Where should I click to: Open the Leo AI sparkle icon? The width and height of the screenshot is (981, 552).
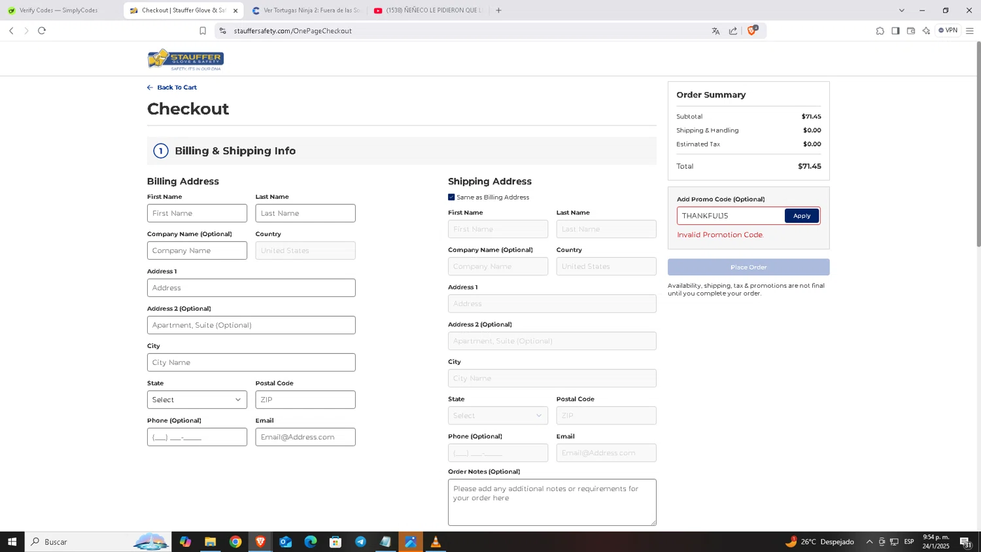click(x=926, y=31)
